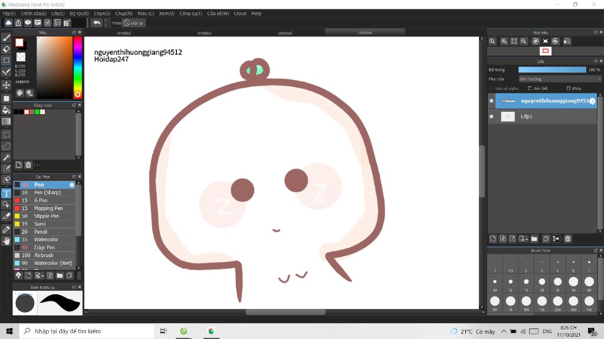The height and width of the screenshot is (339, 604).
Task: Delete the selected layer with trash icon
Action: pos(568,239)
